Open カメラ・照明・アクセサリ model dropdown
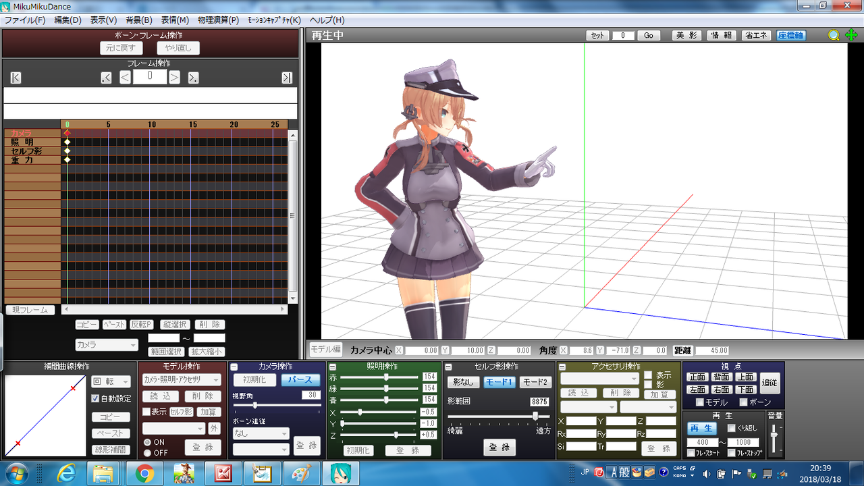This screenshot has height=486, width=864. tap(182, 380)
